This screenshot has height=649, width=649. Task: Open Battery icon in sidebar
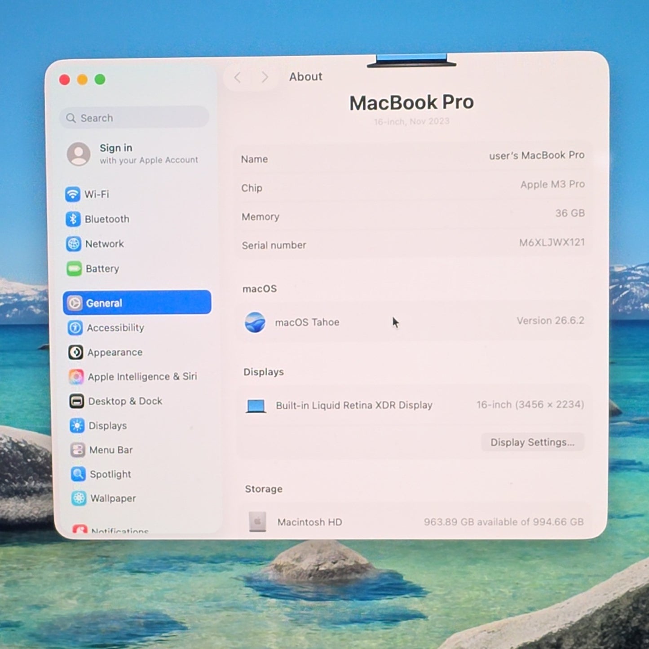[x=74, y=269]
